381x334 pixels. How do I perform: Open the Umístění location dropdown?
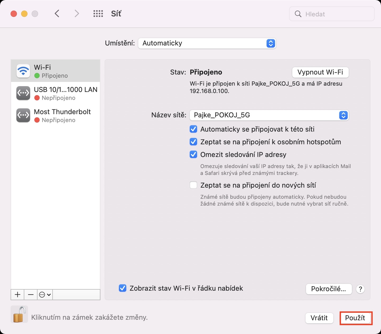coord(207,43)
